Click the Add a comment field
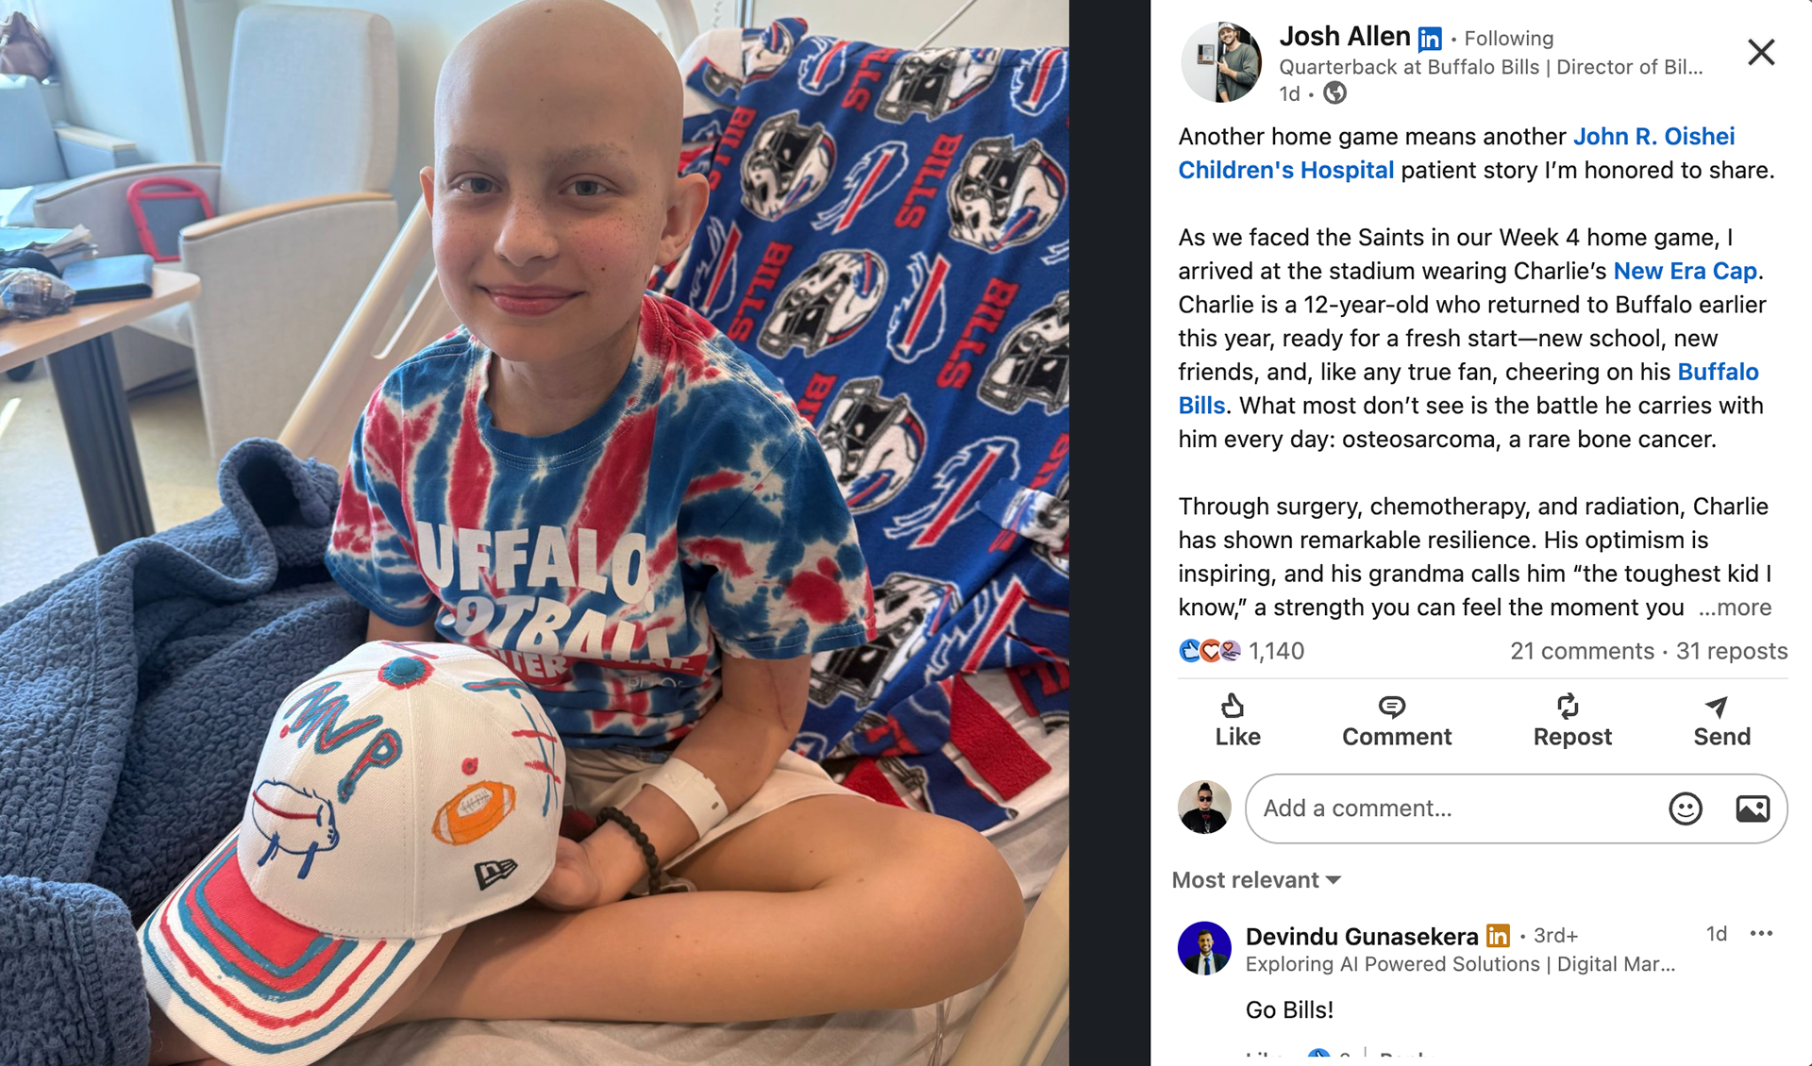Screen dimensions: 1812x1066 pos(1455,808)
